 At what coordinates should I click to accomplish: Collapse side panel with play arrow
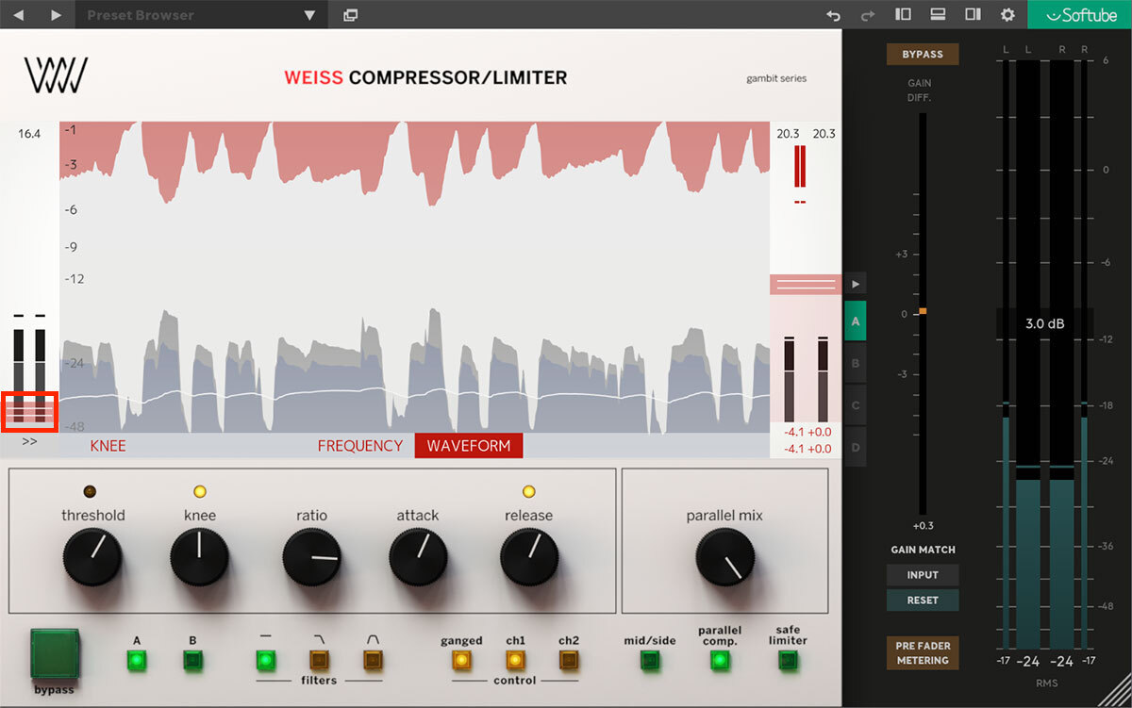pos(856,283)
